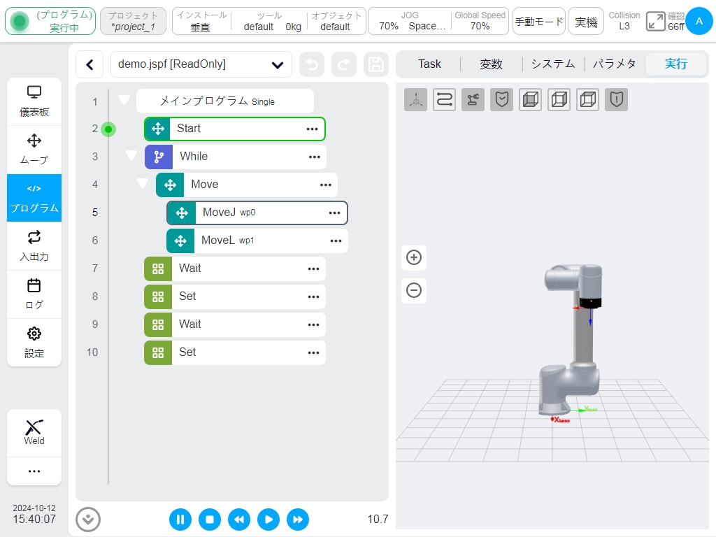716x537 pixels.
Task: Collapse the Move block
Action: (x=143, y=183)
